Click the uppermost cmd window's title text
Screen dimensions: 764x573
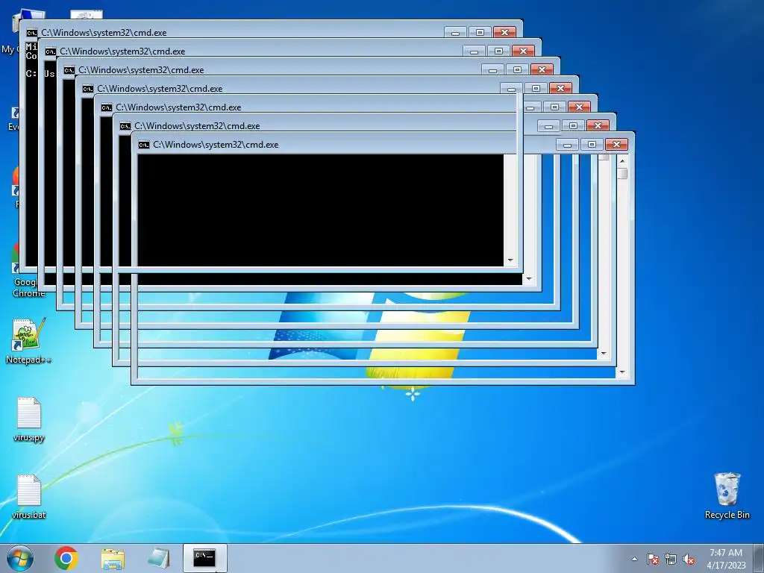click(x=104, y=33)
